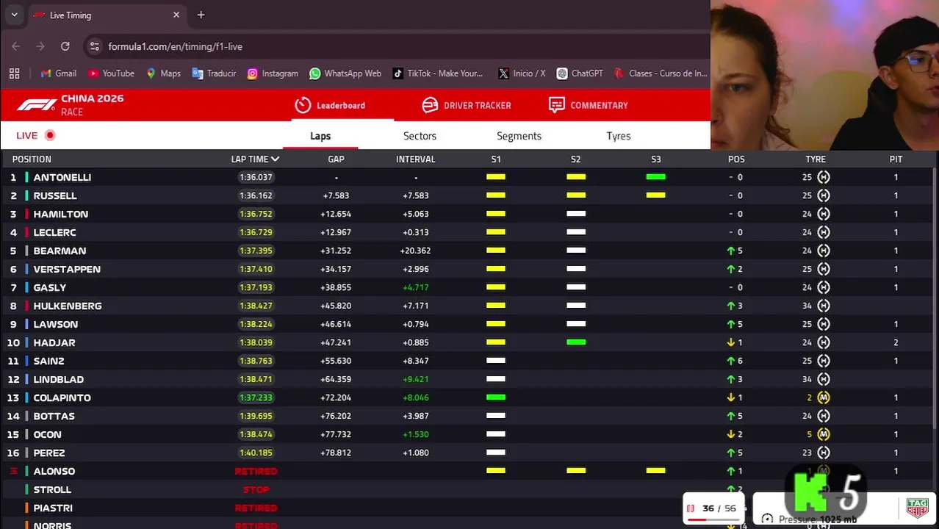This screenshot has width=939, height=529.
Task: Open Gmail bookmark
Action: [58, 73]
